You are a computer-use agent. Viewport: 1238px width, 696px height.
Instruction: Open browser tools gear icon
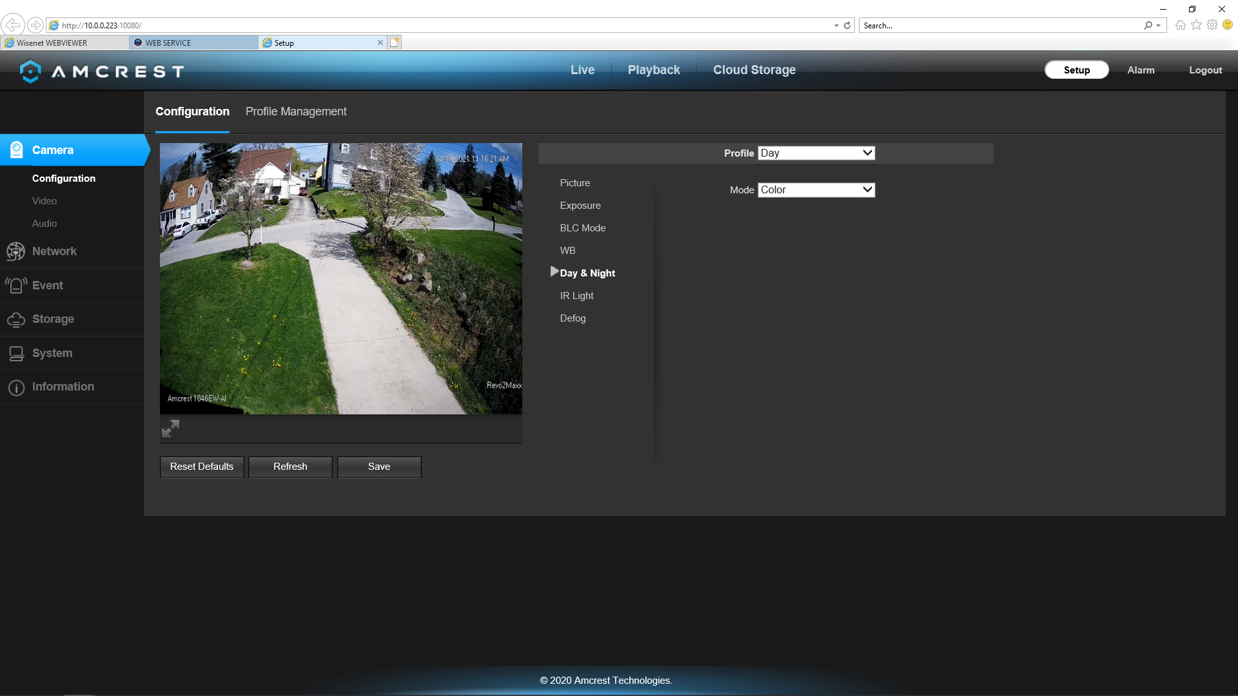(1212, 25)
